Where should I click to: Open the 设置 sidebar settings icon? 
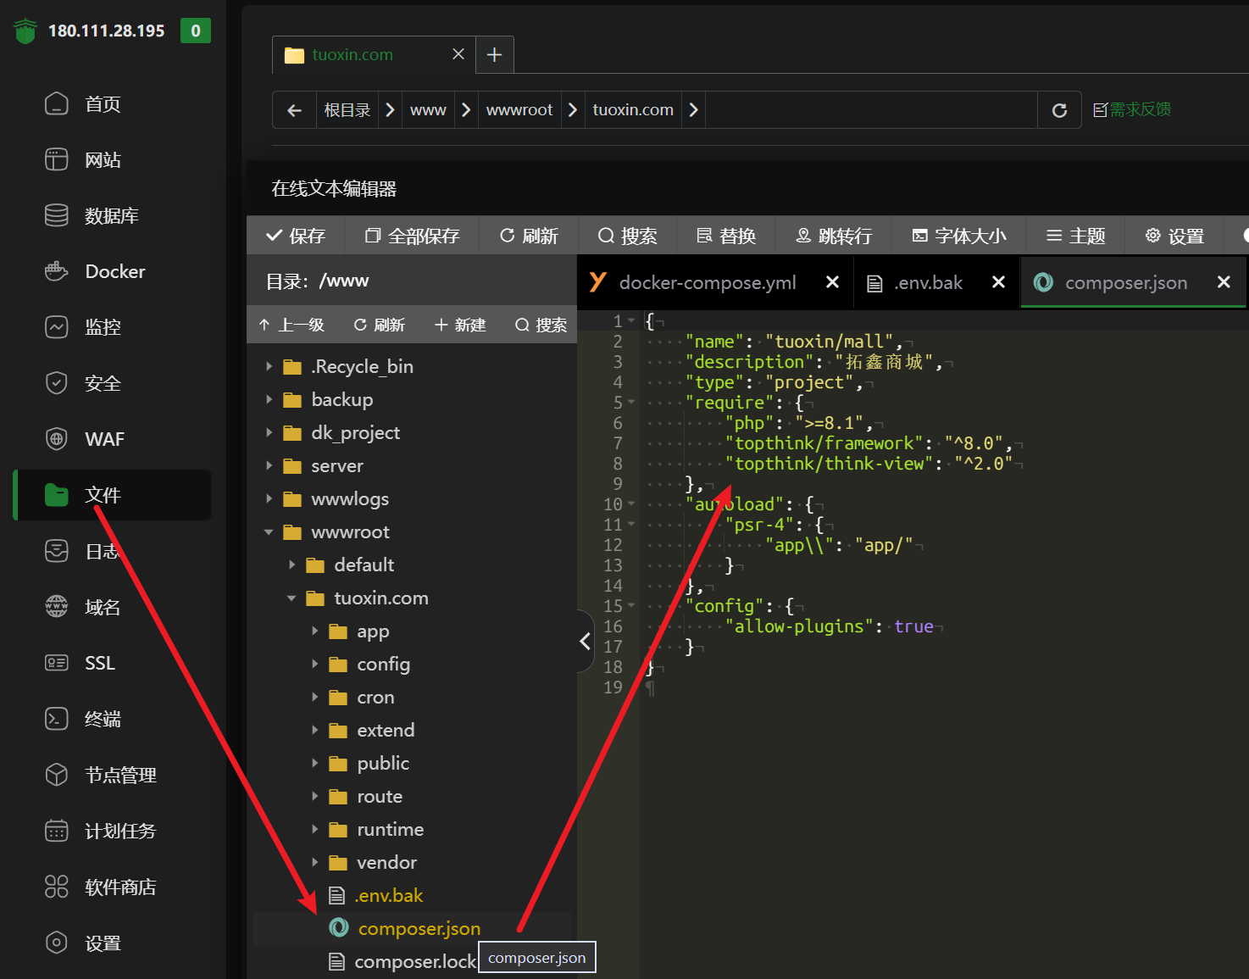pyautogui.click(x=57, y=943)
